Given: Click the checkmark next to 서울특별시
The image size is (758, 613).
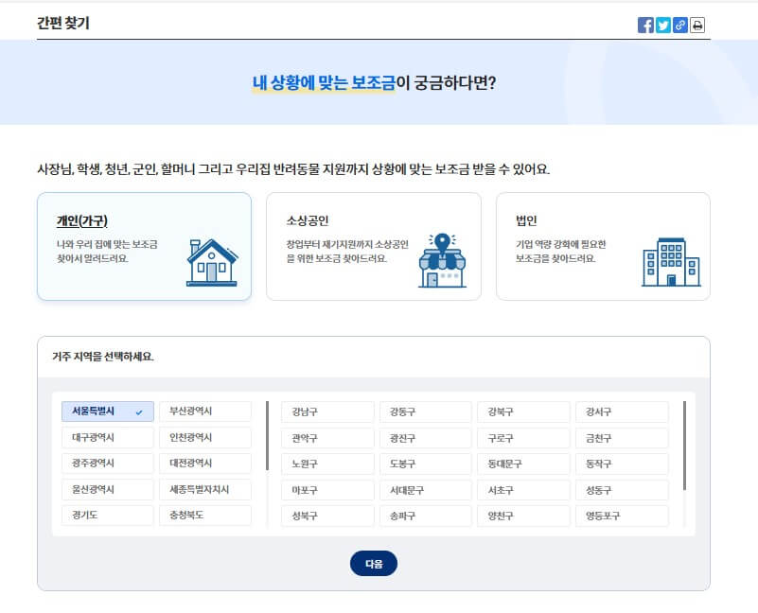Looking at the screenshot, I should 138,411.
